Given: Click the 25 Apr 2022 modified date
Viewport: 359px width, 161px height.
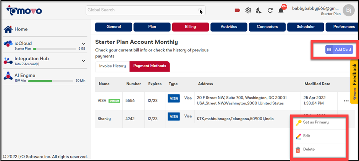Looking at the screenshot, I should tap(315, 101).
